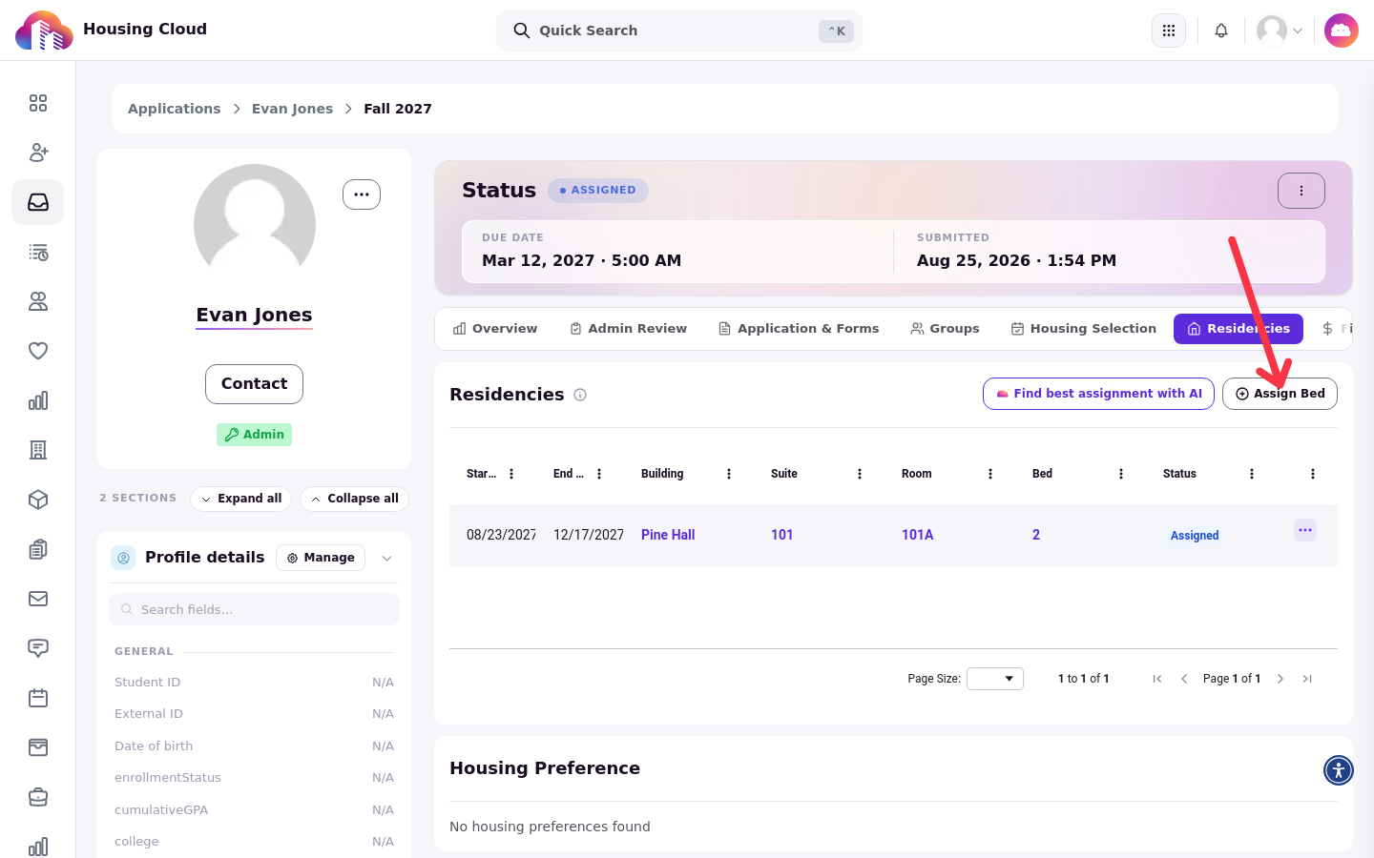
Task: Open Building column menu
Action: click(x=729, y=474)
